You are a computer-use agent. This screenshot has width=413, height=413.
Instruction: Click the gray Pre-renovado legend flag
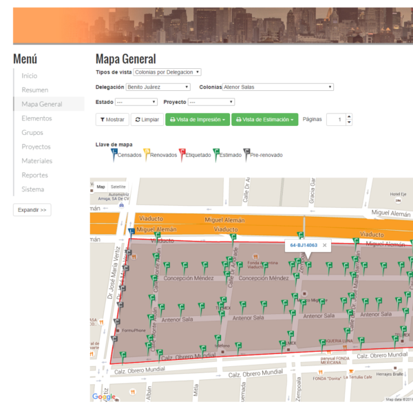[246, 153]
